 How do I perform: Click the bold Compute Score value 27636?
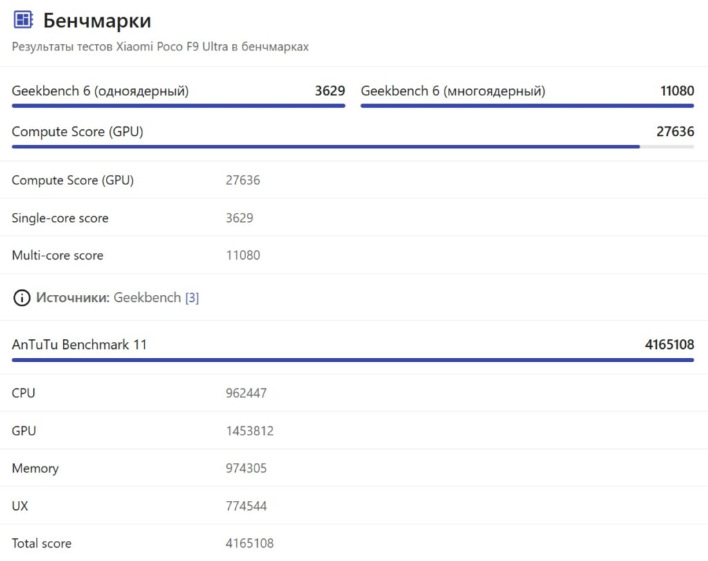(x=675, y=131)
